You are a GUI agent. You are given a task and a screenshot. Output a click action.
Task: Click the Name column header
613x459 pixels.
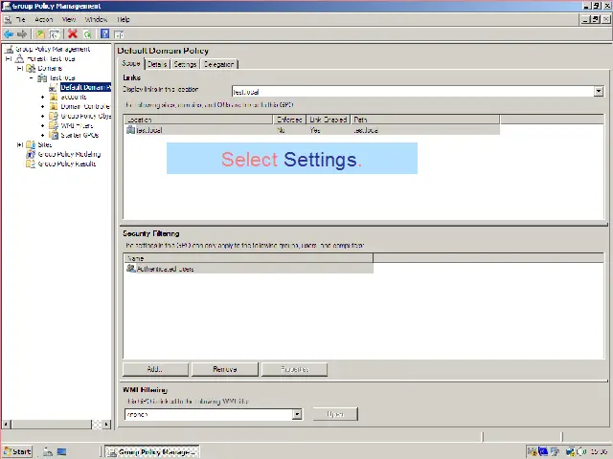point(249,258)
